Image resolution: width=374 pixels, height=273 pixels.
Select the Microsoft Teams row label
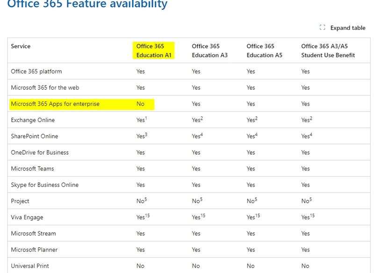(x=32, y=169)
